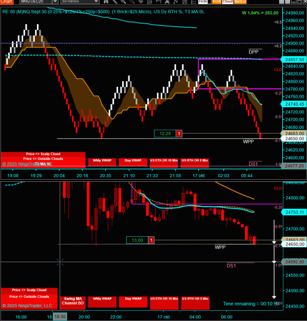Click the 24753,11 cyan price marker
The image size is (307, 321).
(x=294, y=212)
